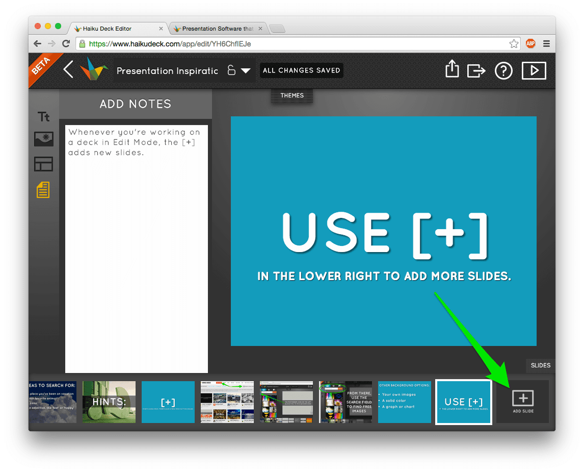The width and height of the screenshot is (584, 472).
Task: Click the Add Slide button
Action: pos(523,402)
